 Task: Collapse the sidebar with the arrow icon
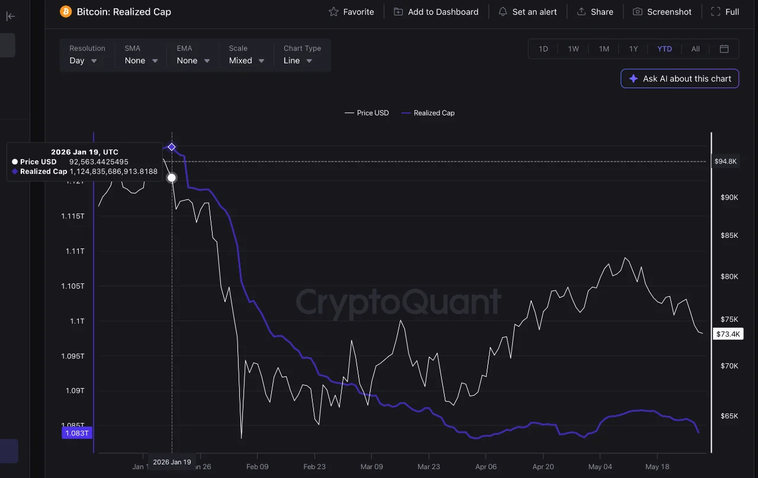(11, 16)
